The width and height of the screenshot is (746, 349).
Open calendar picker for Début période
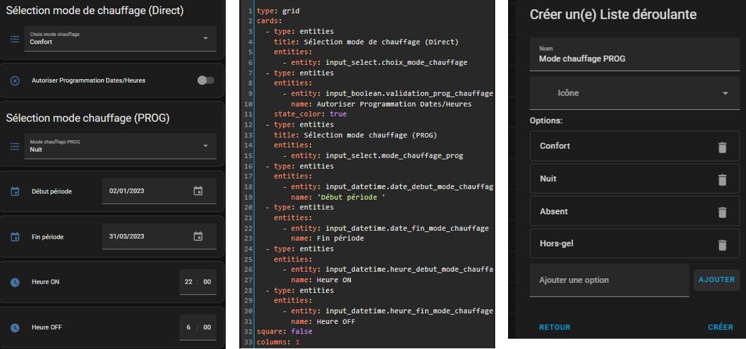(x=198, y=191)
